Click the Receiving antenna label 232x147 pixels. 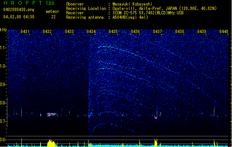[x=85, y=17]
